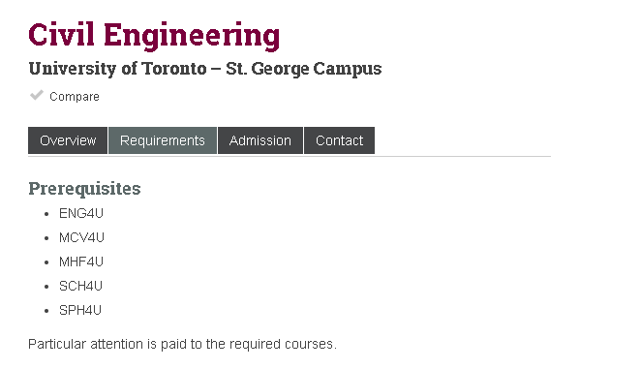Go to the Admission tab

pyautogui.click(x=260, y=140)
